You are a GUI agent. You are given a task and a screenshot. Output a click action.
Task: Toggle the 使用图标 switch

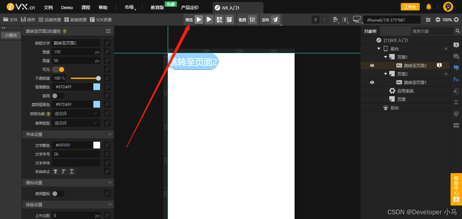58,194
